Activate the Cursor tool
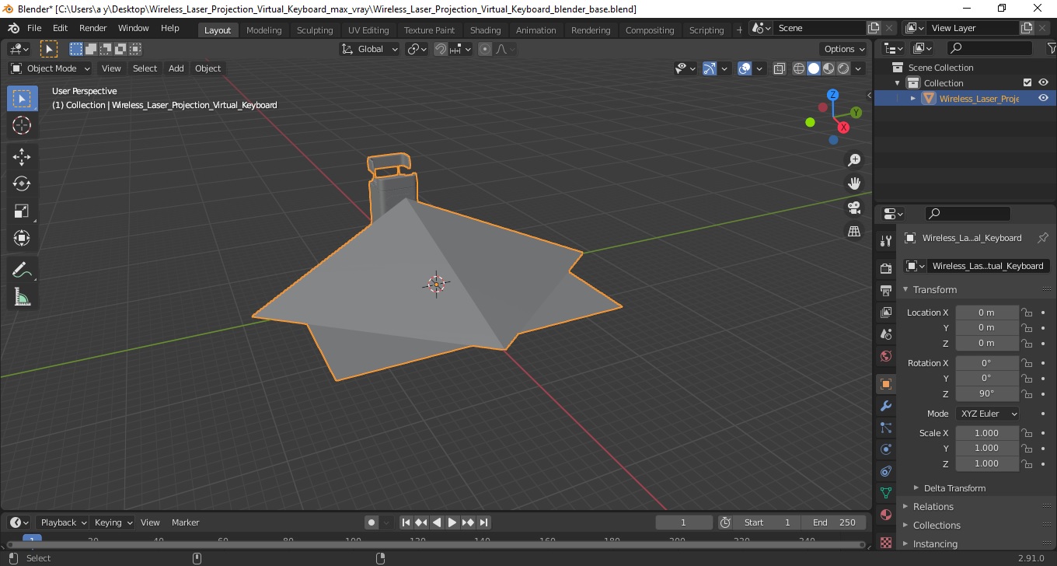The image size is (1057, 566). click(x=22, y=125)
